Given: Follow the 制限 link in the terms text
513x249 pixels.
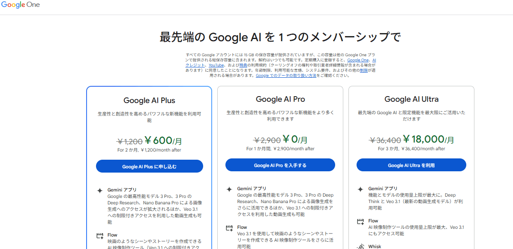Looking at the screenshot, I should [x=363, y=70].
